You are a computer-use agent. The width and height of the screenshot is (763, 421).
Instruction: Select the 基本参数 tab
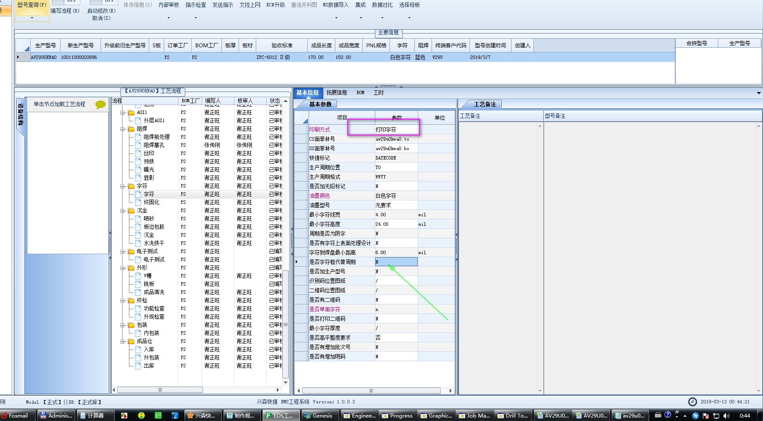tap(320, 104)
